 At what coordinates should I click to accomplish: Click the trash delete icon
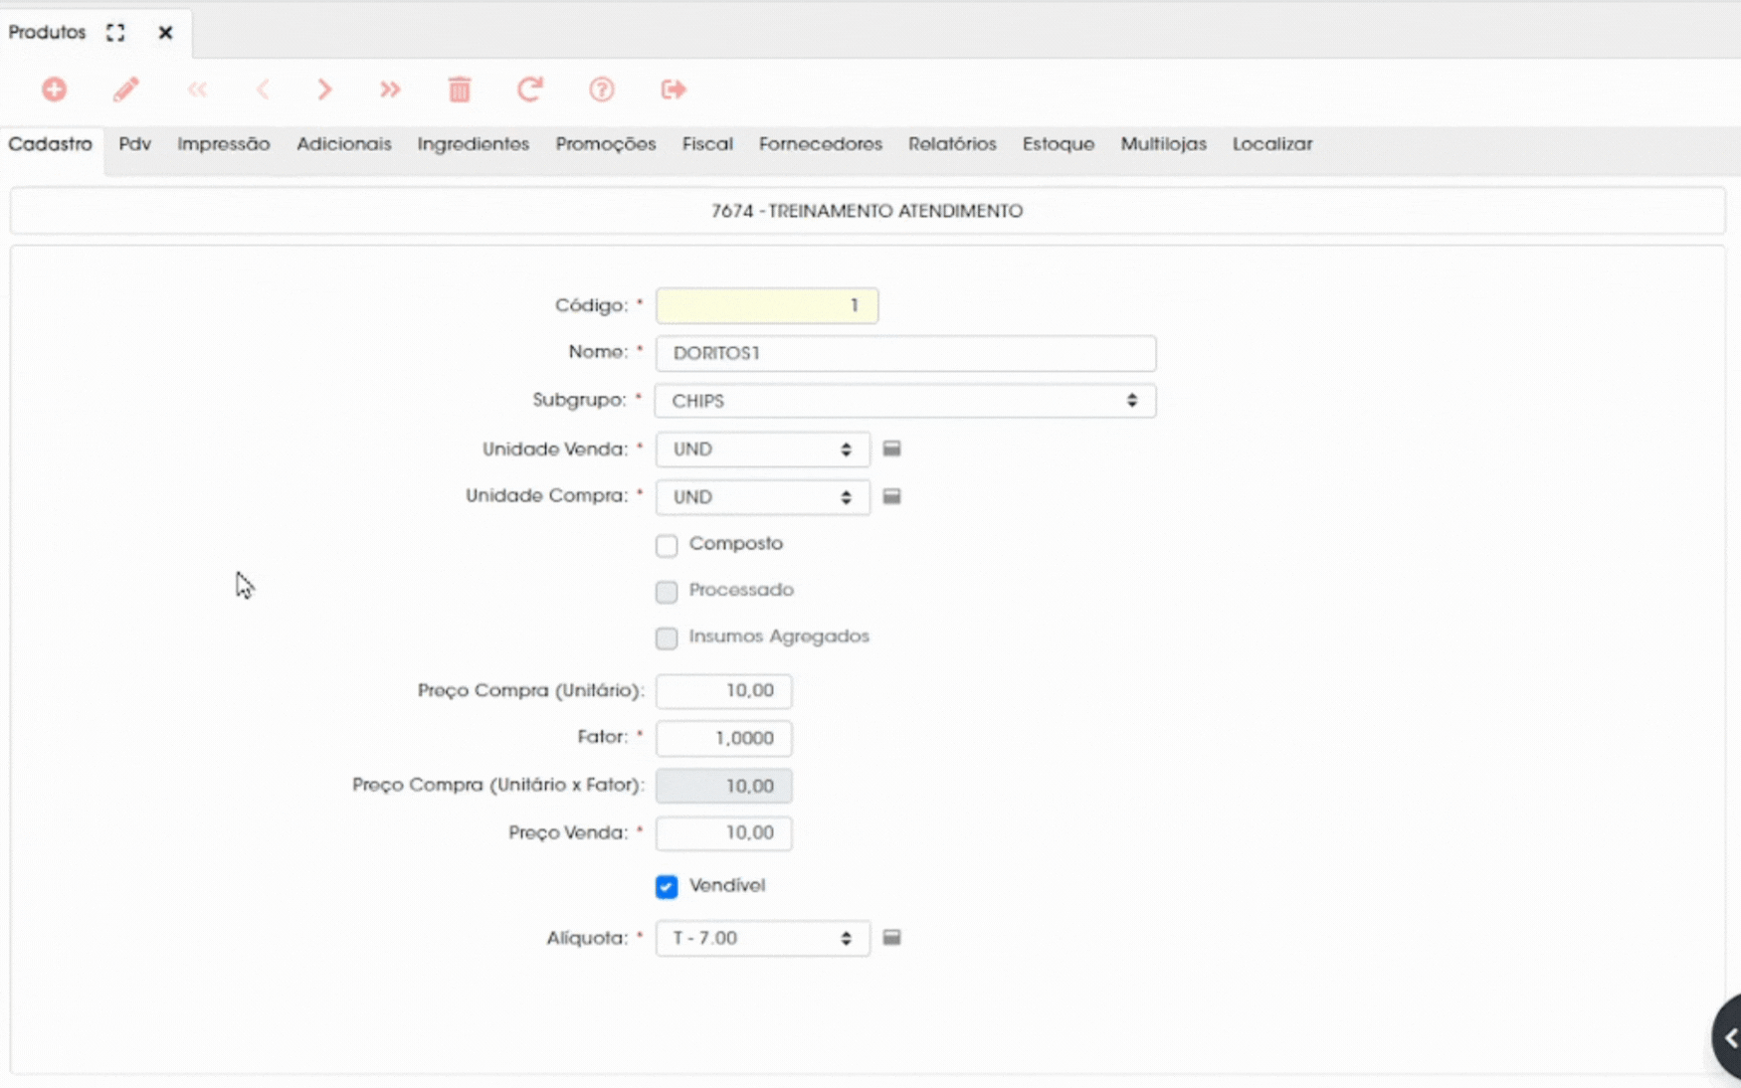(459, 90)
